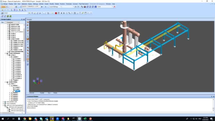The width and height of the screenshot is (215, 121).
Task: Click the red stop record icon
Action: pyautogui.click(x=56, y=13)
